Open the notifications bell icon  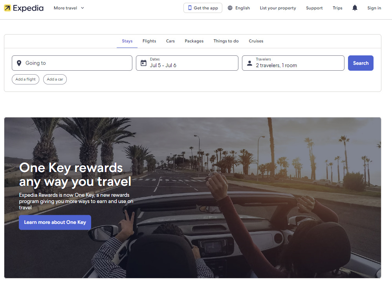click(355, 8)
